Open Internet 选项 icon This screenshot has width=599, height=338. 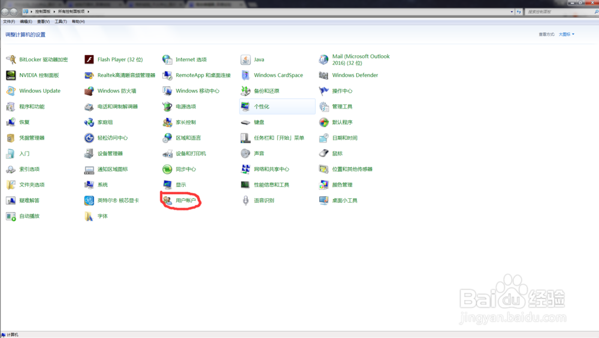(167, 59)
